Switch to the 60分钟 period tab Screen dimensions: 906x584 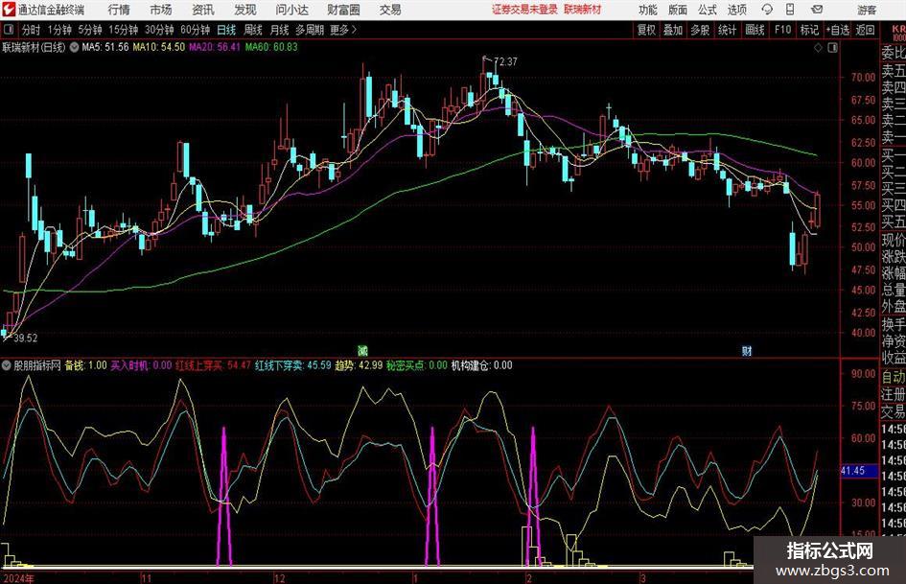(x=196, y=30)
